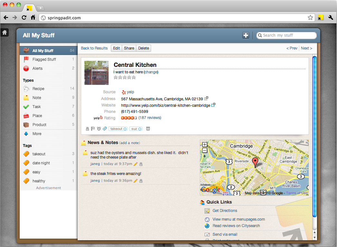The height and width of the screenshot is (247, 337).
Task: Click the blue vertical scrollbar
Action: (314, 137)
